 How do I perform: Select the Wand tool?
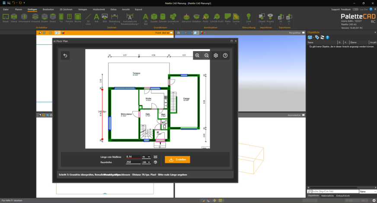point(14,18)
